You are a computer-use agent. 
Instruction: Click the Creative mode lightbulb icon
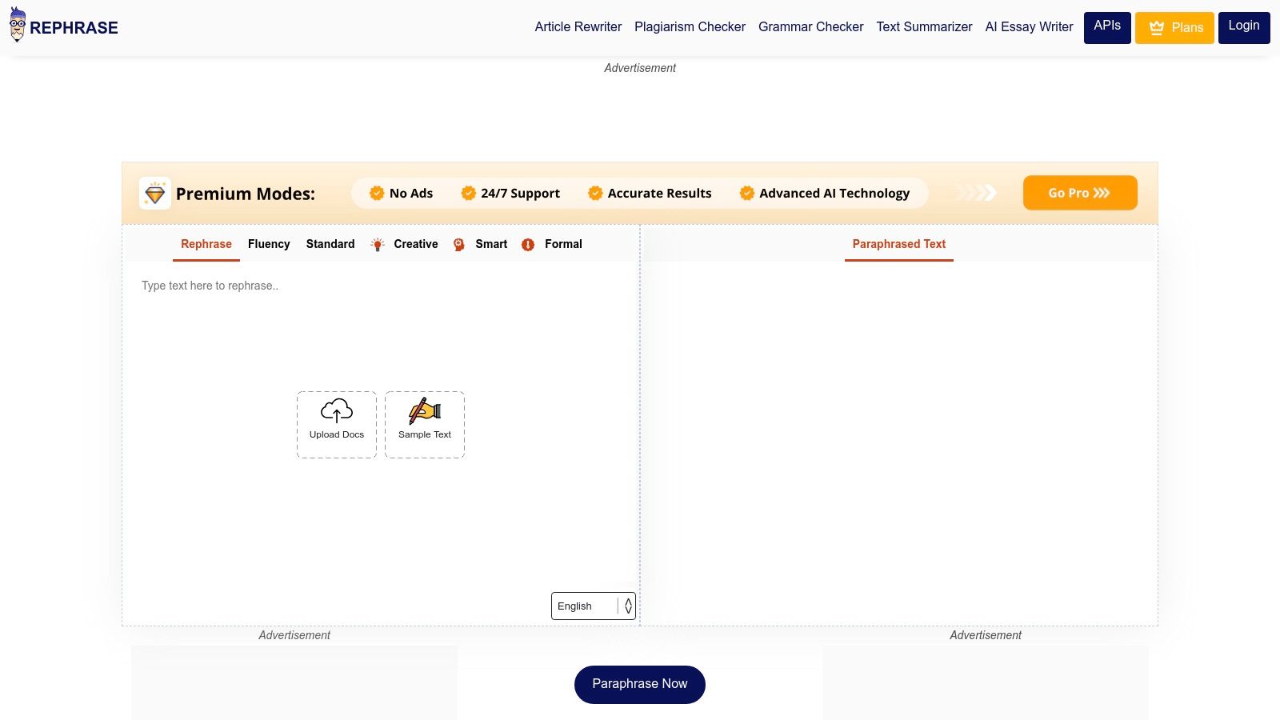click(378, 245)
